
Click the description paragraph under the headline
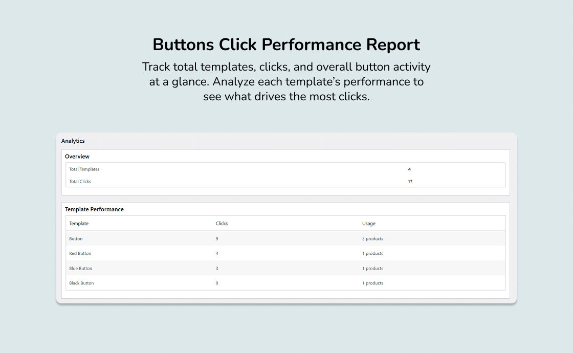coord(286,81)
